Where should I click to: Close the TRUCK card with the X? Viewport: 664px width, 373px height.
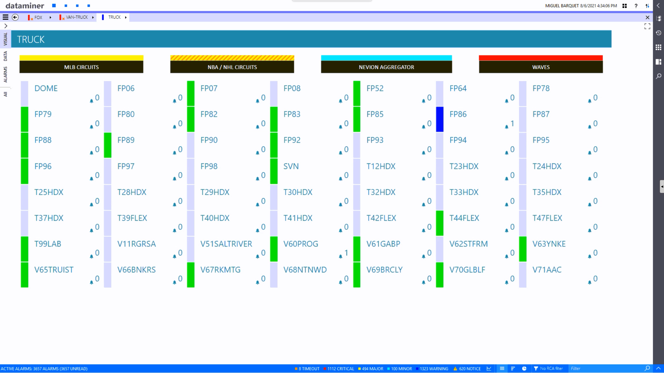[x=647, y=17]
